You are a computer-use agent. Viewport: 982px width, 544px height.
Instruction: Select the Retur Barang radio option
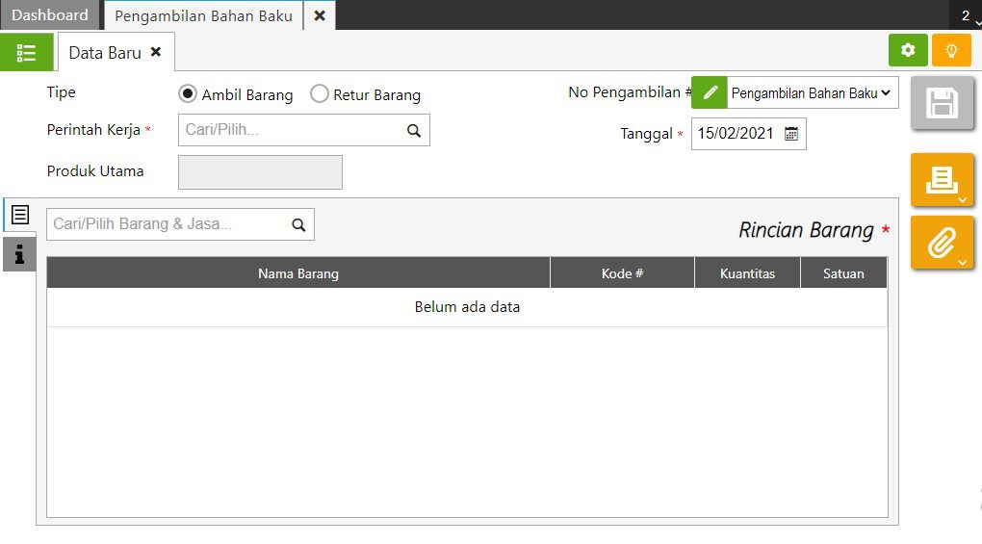pyautogui.click(x=320, y=94)
